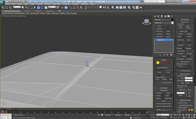Screen dimensions: 196x119
Task: Click the 3ds Max application logo button
Action: point(2,2)
